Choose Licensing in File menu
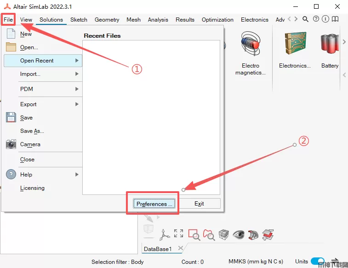 pos(32,188)
